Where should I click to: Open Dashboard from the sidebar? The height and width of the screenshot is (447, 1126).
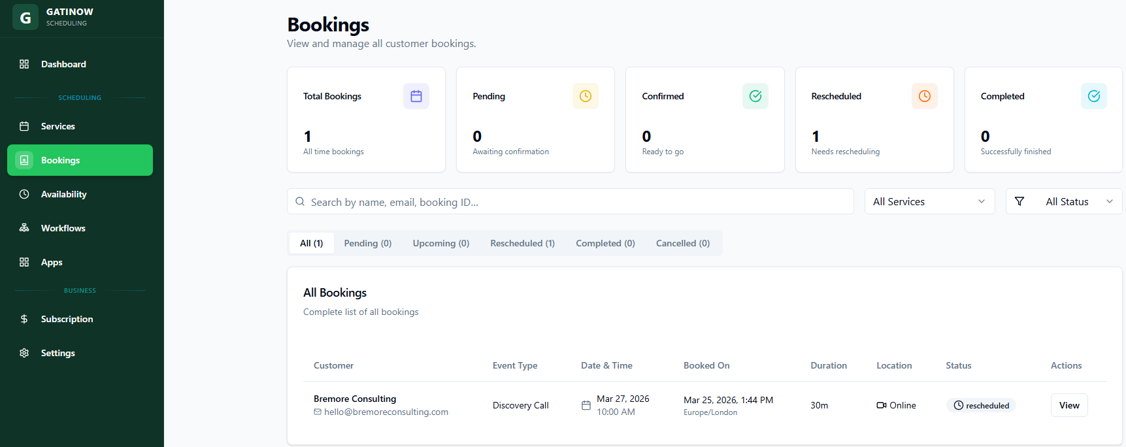[x=80, y=64]
